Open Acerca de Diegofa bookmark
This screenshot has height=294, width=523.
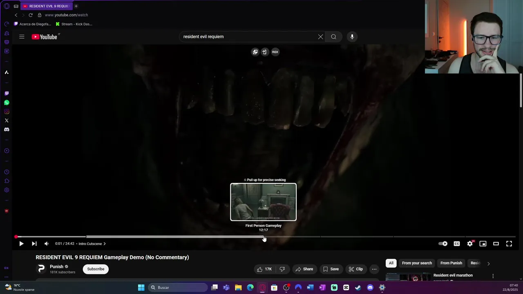tap(33, 24)
